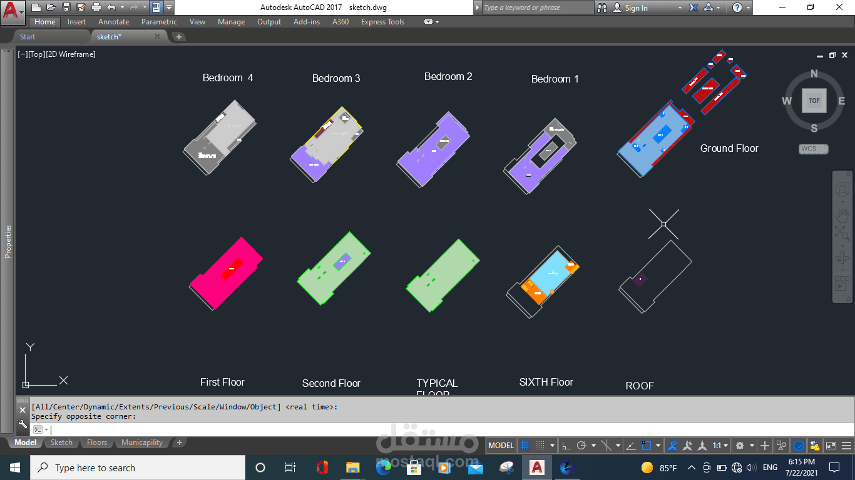Click the [2D Wireframe] visual style control
Image resolution: width=855 pixels, height=480 pixels.
click(71, 54)
